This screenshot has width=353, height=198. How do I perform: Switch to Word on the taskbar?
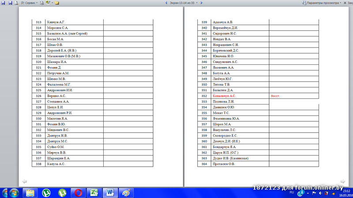110,193
